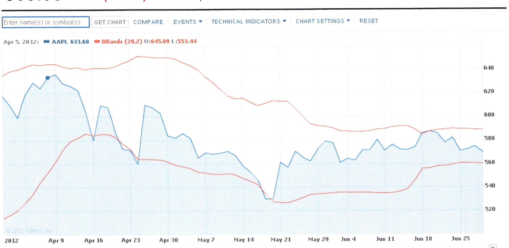Click the May 7 date axis label
This screenshot has width=509, height=248.
(x=206, y=240)
